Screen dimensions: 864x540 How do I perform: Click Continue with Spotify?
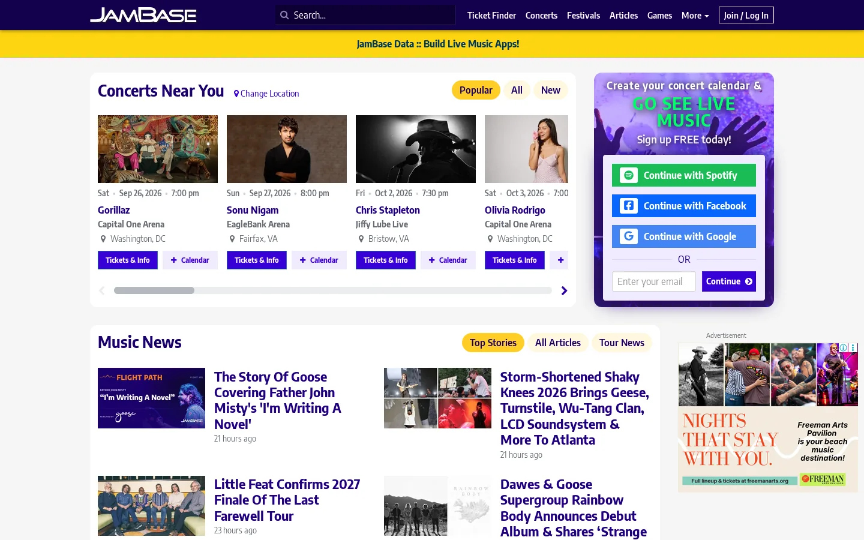click(x=684, y=175)
